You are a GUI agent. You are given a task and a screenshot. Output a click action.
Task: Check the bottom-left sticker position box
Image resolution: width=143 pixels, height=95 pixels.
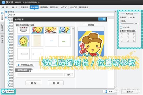coord(121,41)
